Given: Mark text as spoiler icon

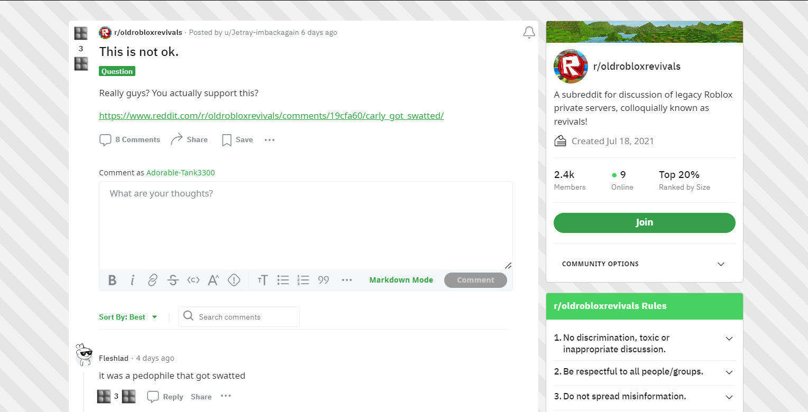Looking at the screenshot, I should pos(234,280).
